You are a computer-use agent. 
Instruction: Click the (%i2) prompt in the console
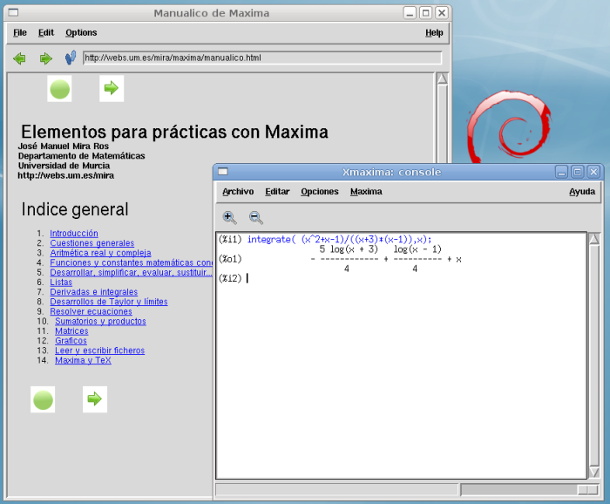click(230, 278)
